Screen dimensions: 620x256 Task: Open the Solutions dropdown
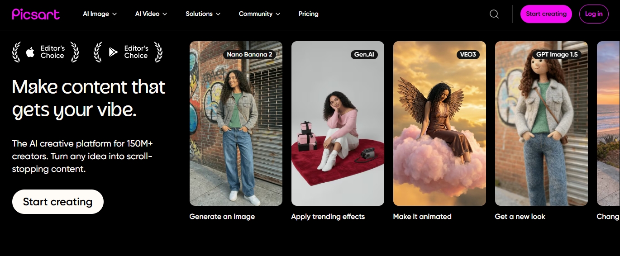(x=203, y=14)
